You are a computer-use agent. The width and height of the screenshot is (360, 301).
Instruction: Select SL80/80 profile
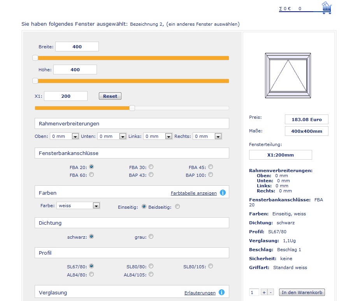click(x=151, y=266)
